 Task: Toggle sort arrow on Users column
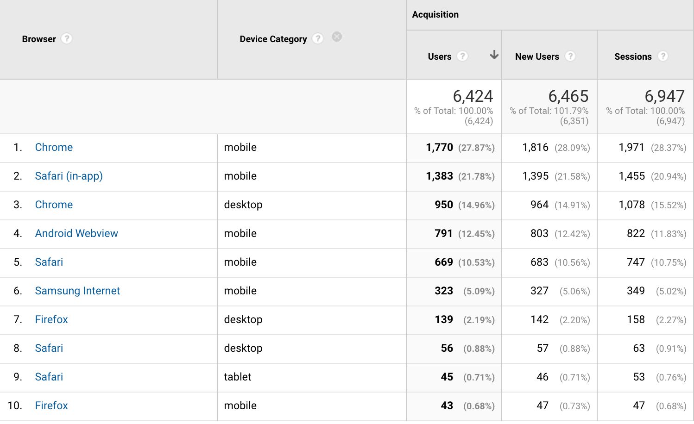coord(494,55)
